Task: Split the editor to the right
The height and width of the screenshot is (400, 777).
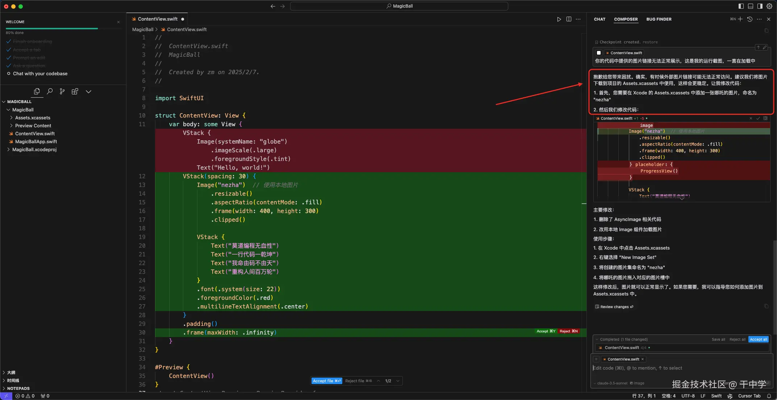Action: pyautogui.click(x=569, y=19)
